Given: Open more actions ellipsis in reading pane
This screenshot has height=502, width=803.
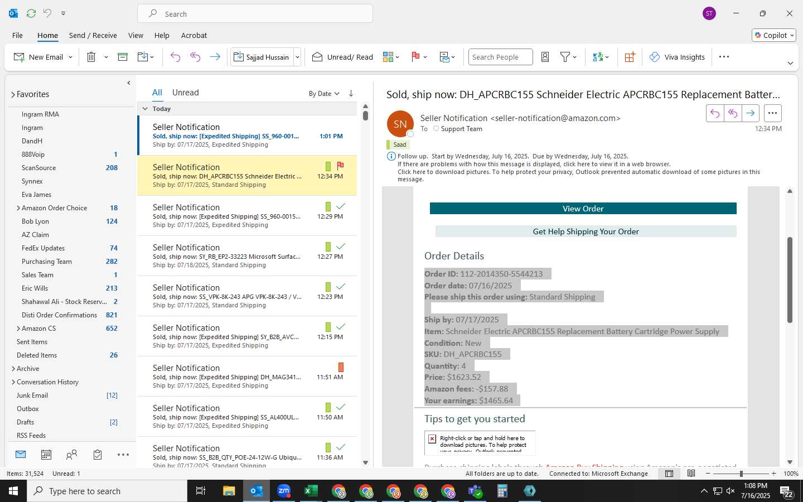Looking at the screenshot, I should click(x=772, y=113).
